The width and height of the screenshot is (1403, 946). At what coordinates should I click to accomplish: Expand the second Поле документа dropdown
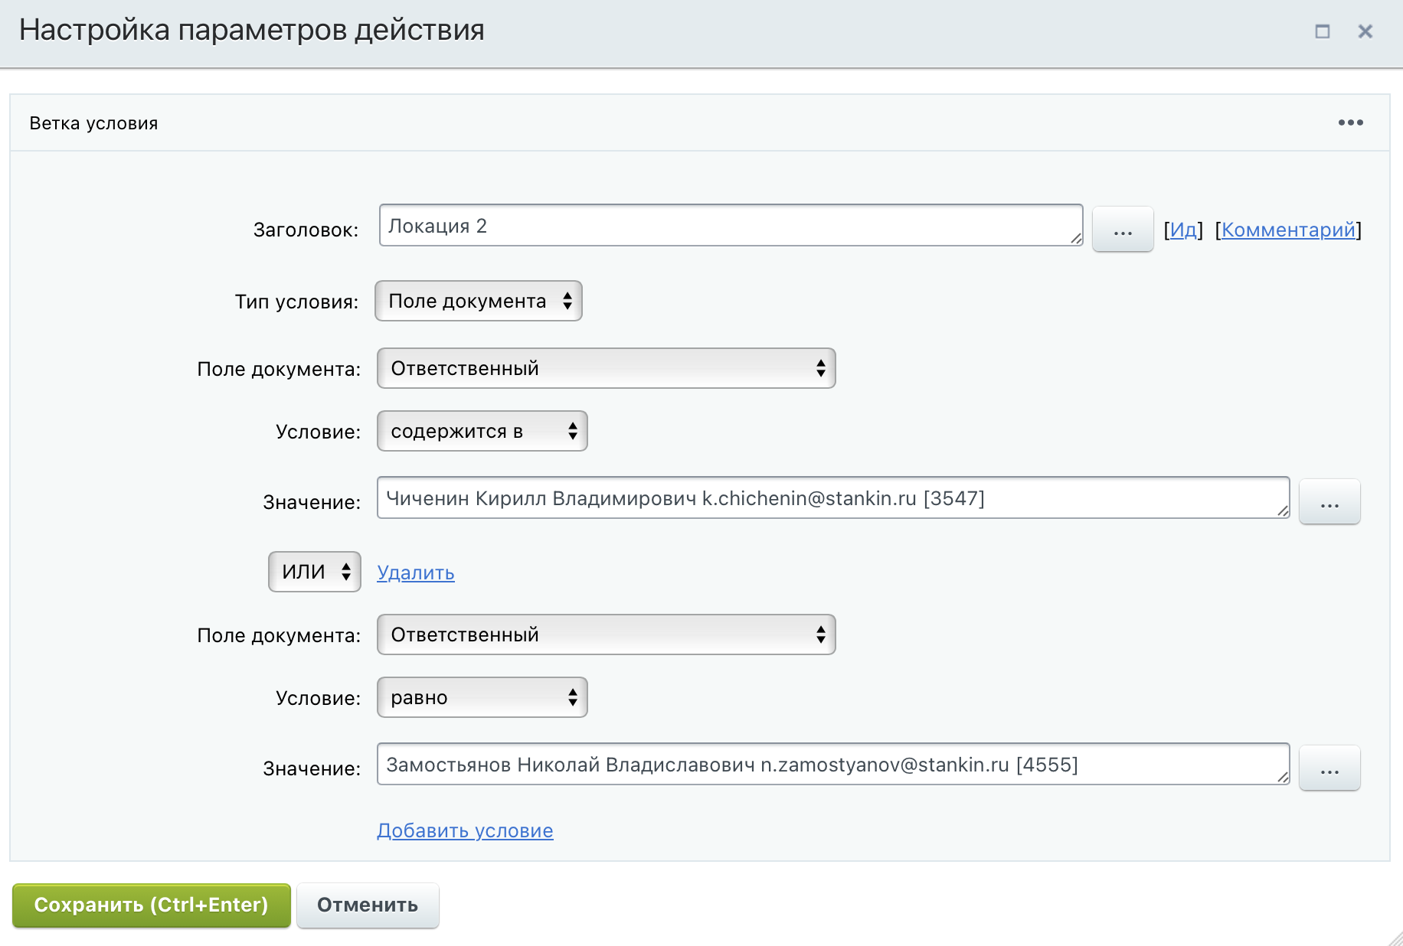click(x=606, y=634)
